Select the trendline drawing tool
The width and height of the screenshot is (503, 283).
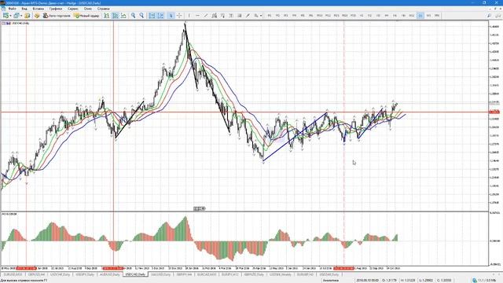coord(206,16)
